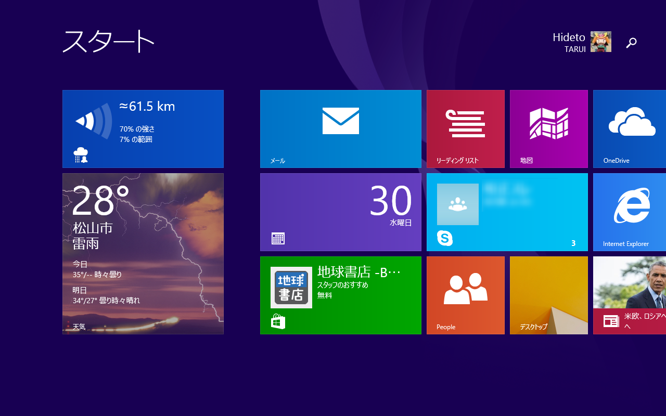Launch Internet Explorer via its e icon
This screenshot has height=416, width=666.
(632, 205)
